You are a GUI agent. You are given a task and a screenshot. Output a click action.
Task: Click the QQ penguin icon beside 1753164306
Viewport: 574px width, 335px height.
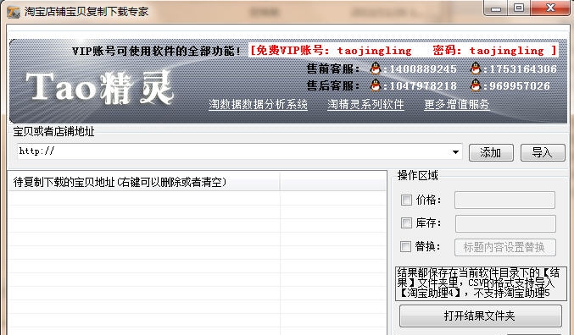[x=476, y=69]
